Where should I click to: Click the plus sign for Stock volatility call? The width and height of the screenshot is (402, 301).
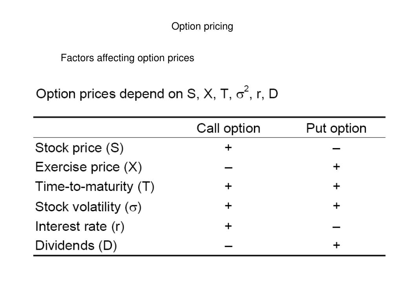click(228, 206)
